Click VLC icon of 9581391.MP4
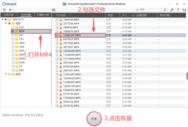Viewport: 188px width, 127px height. coord(61,71)
